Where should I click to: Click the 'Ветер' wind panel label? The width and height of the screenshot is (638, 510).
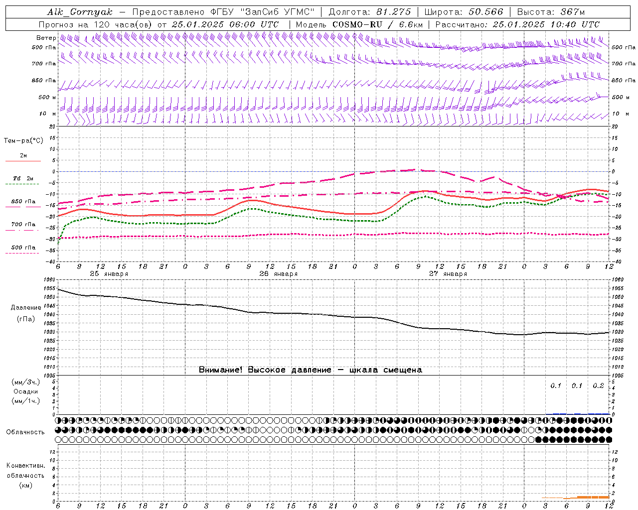tap(46, 38)
